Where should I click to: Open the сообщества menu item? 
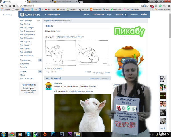(x=98, y=15)
